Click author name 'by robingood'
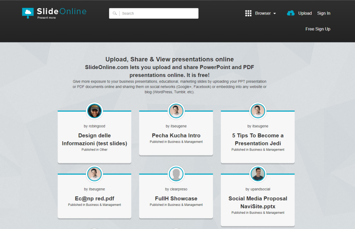Viewport: 355px width, 229px height. pos(94,126)
